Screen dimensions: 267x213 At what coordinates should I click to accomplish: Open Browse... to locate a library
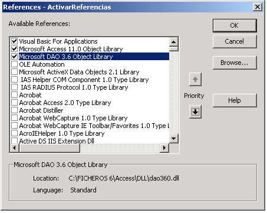point(235,63)
